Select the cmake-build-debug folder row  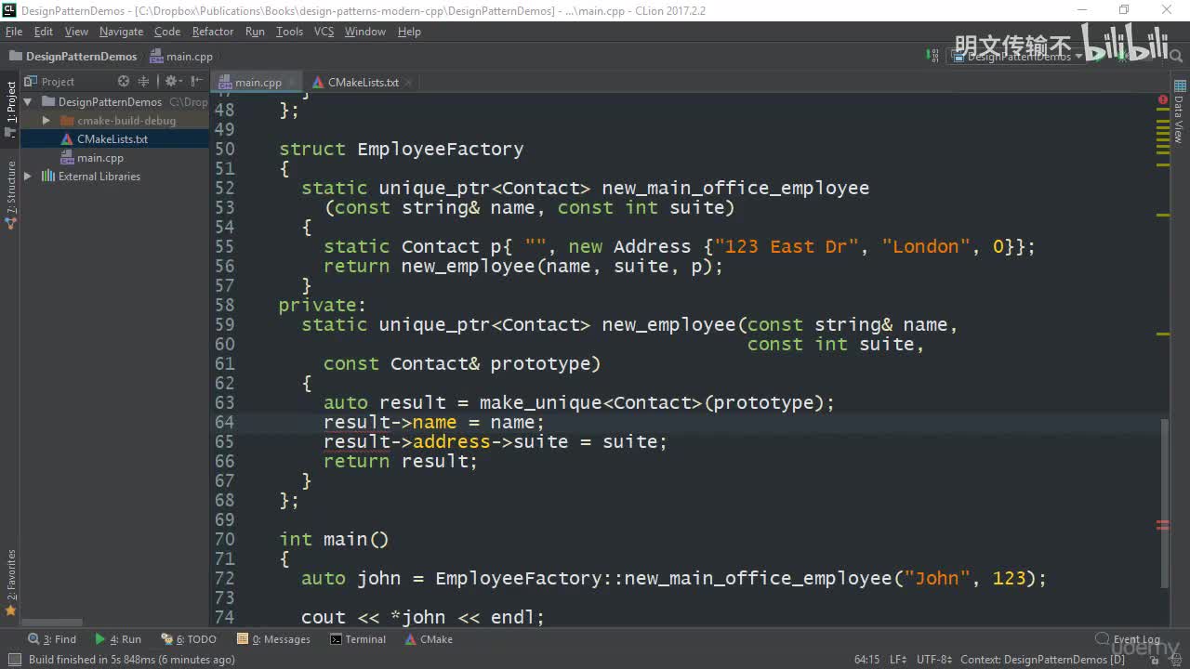click(x=114, y=121)
